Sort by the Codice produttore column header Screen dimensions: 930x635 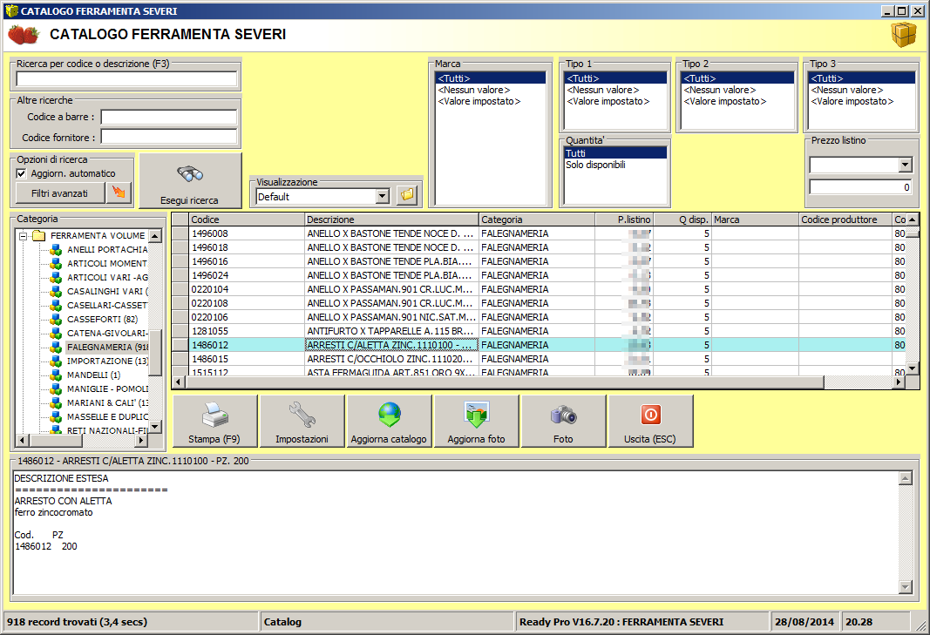click(x=845, y=220)
